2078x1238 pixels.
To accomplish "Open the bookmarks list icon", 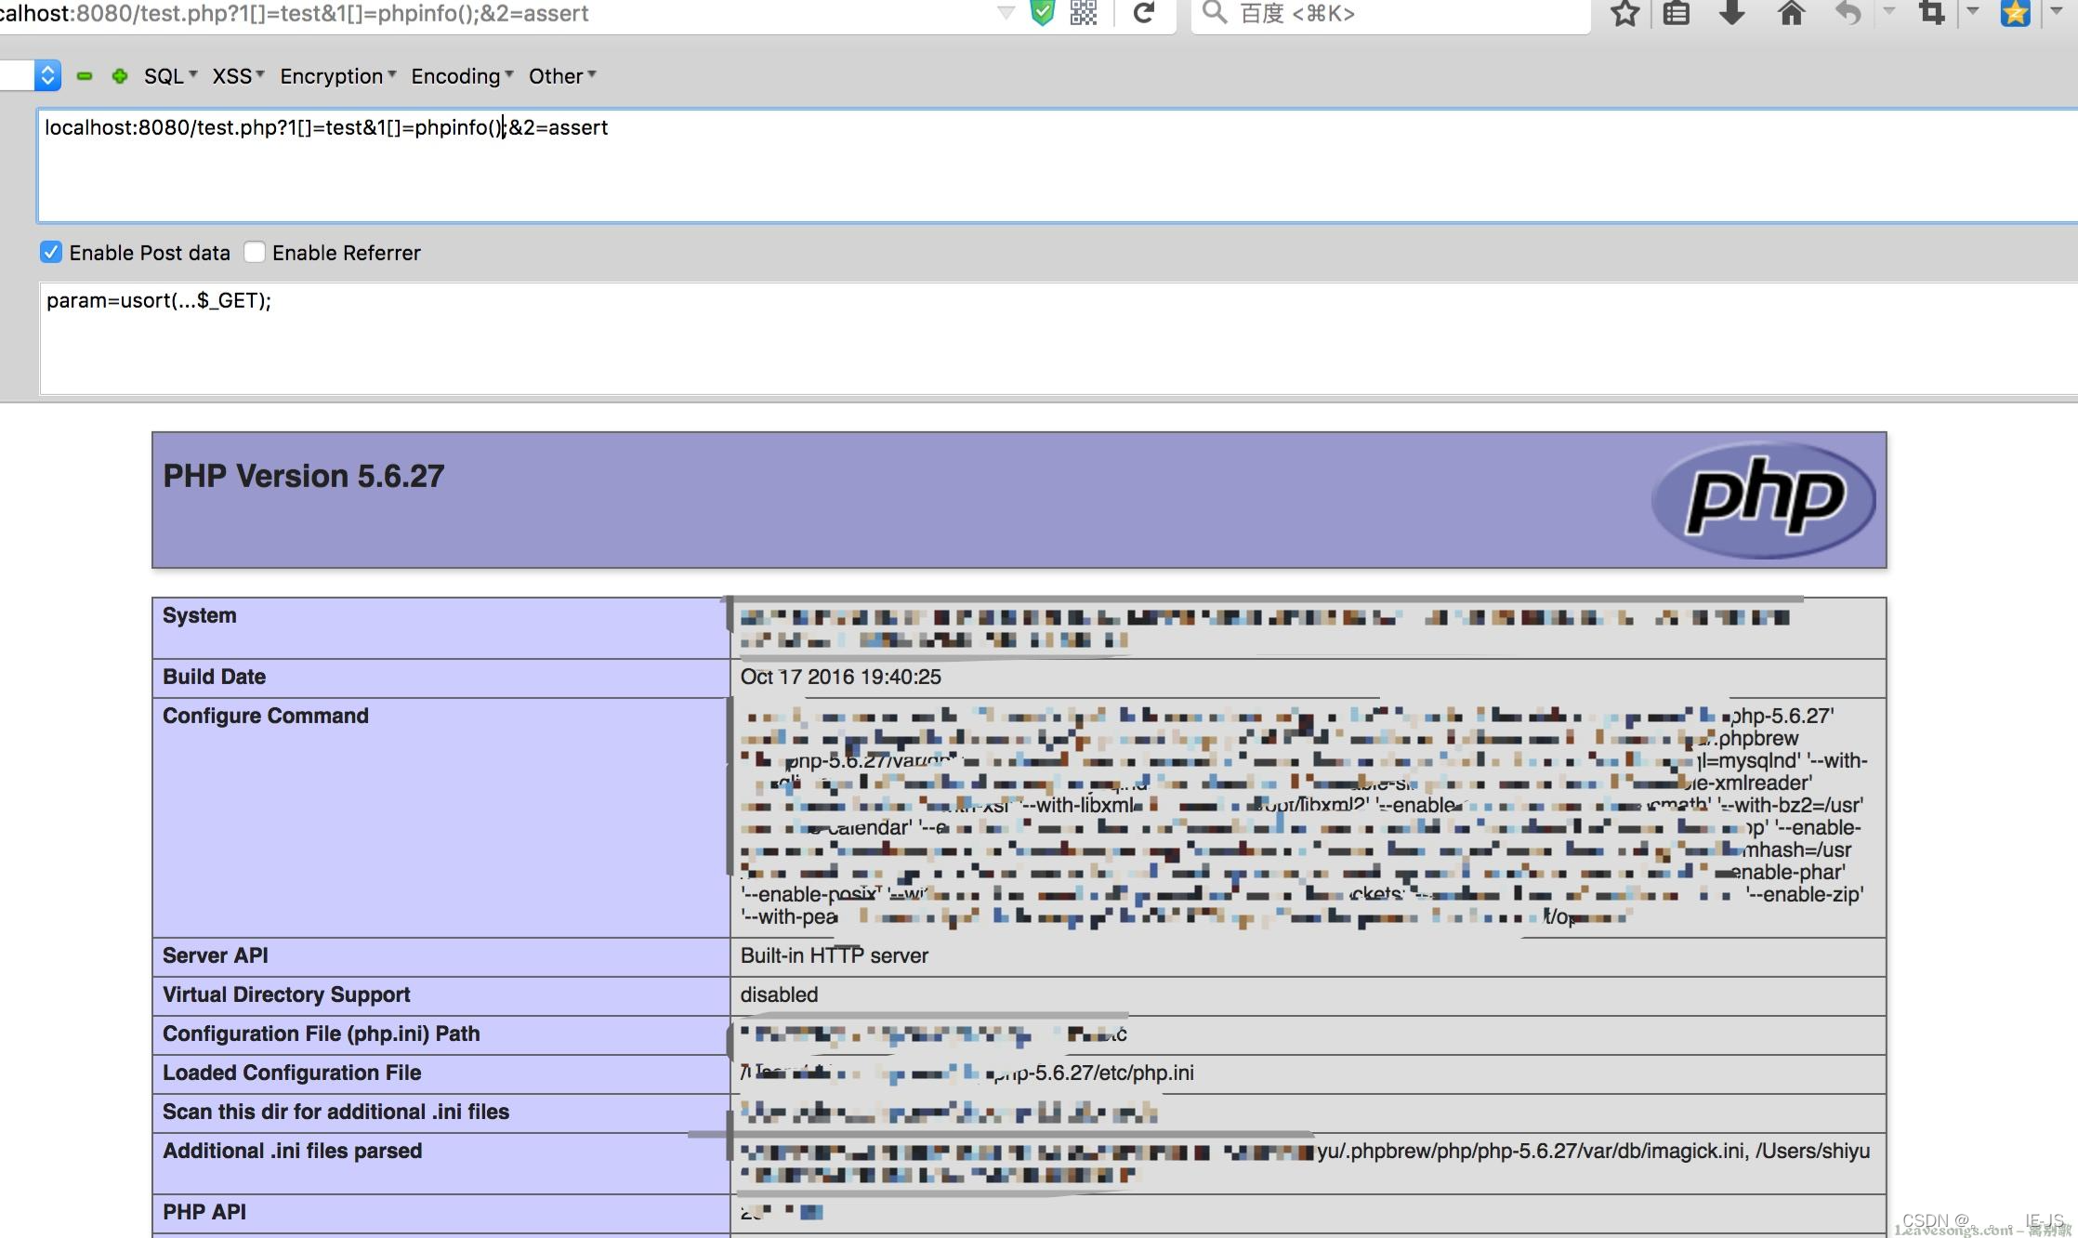I will tap(1676, 13).
